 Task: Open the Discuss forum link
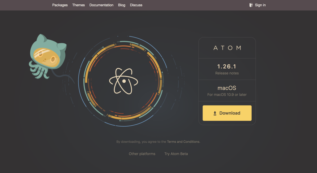[136, 5]
